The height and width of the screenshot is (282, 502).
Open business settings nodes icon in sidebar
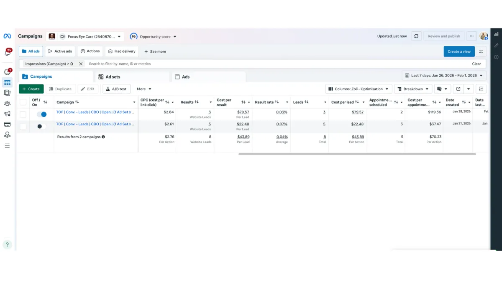(7, 135)
